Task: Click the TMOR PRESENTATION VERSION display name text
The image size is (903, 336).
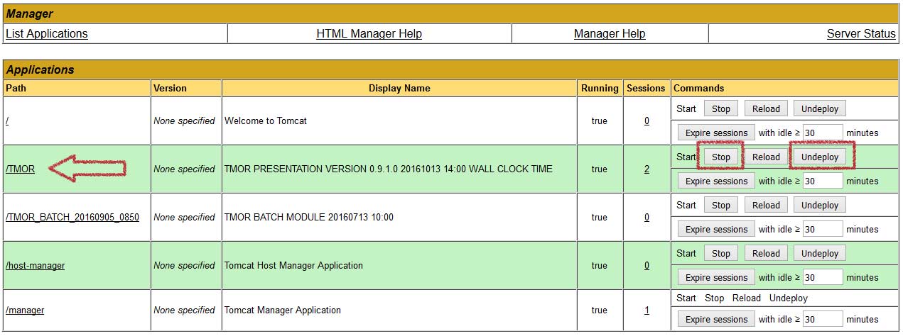Action: pyautogui.click(x=388, y=169)
